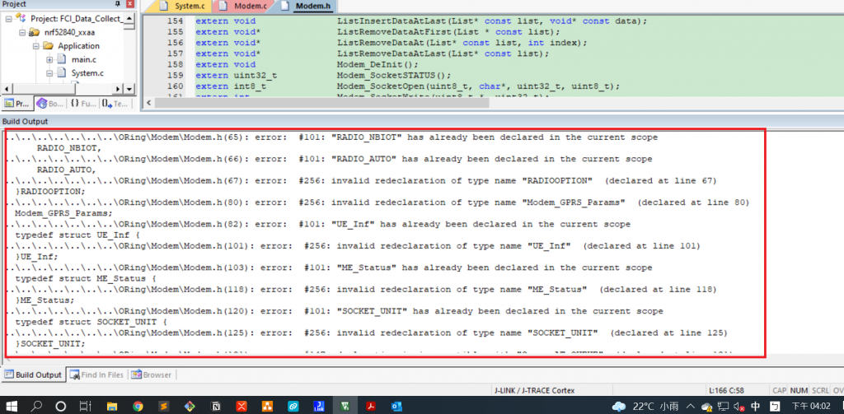Select the Project panel tab
The width and height of the screenshot is (844, 414).
pyautogui.click(x=16, y=104)
